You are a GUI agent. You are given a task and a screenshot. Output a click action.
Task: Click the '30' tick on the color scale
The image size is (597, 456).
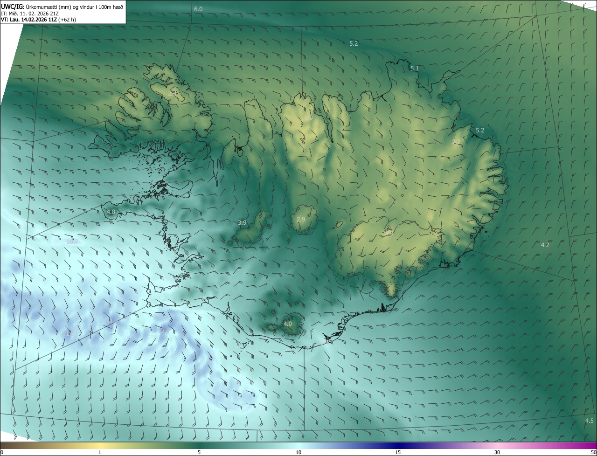497,453
